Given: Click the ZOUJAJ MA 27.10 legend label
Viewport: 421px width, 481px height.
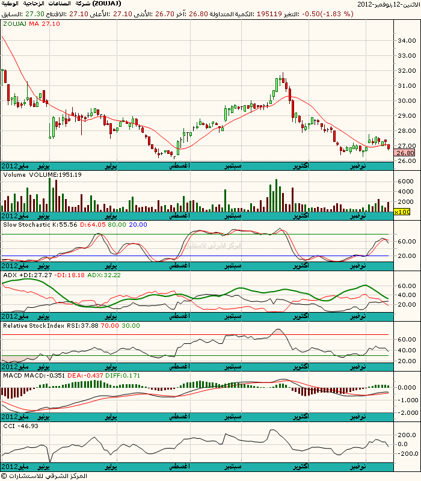Looking at the screenshot, I should (x=31, y=24).
